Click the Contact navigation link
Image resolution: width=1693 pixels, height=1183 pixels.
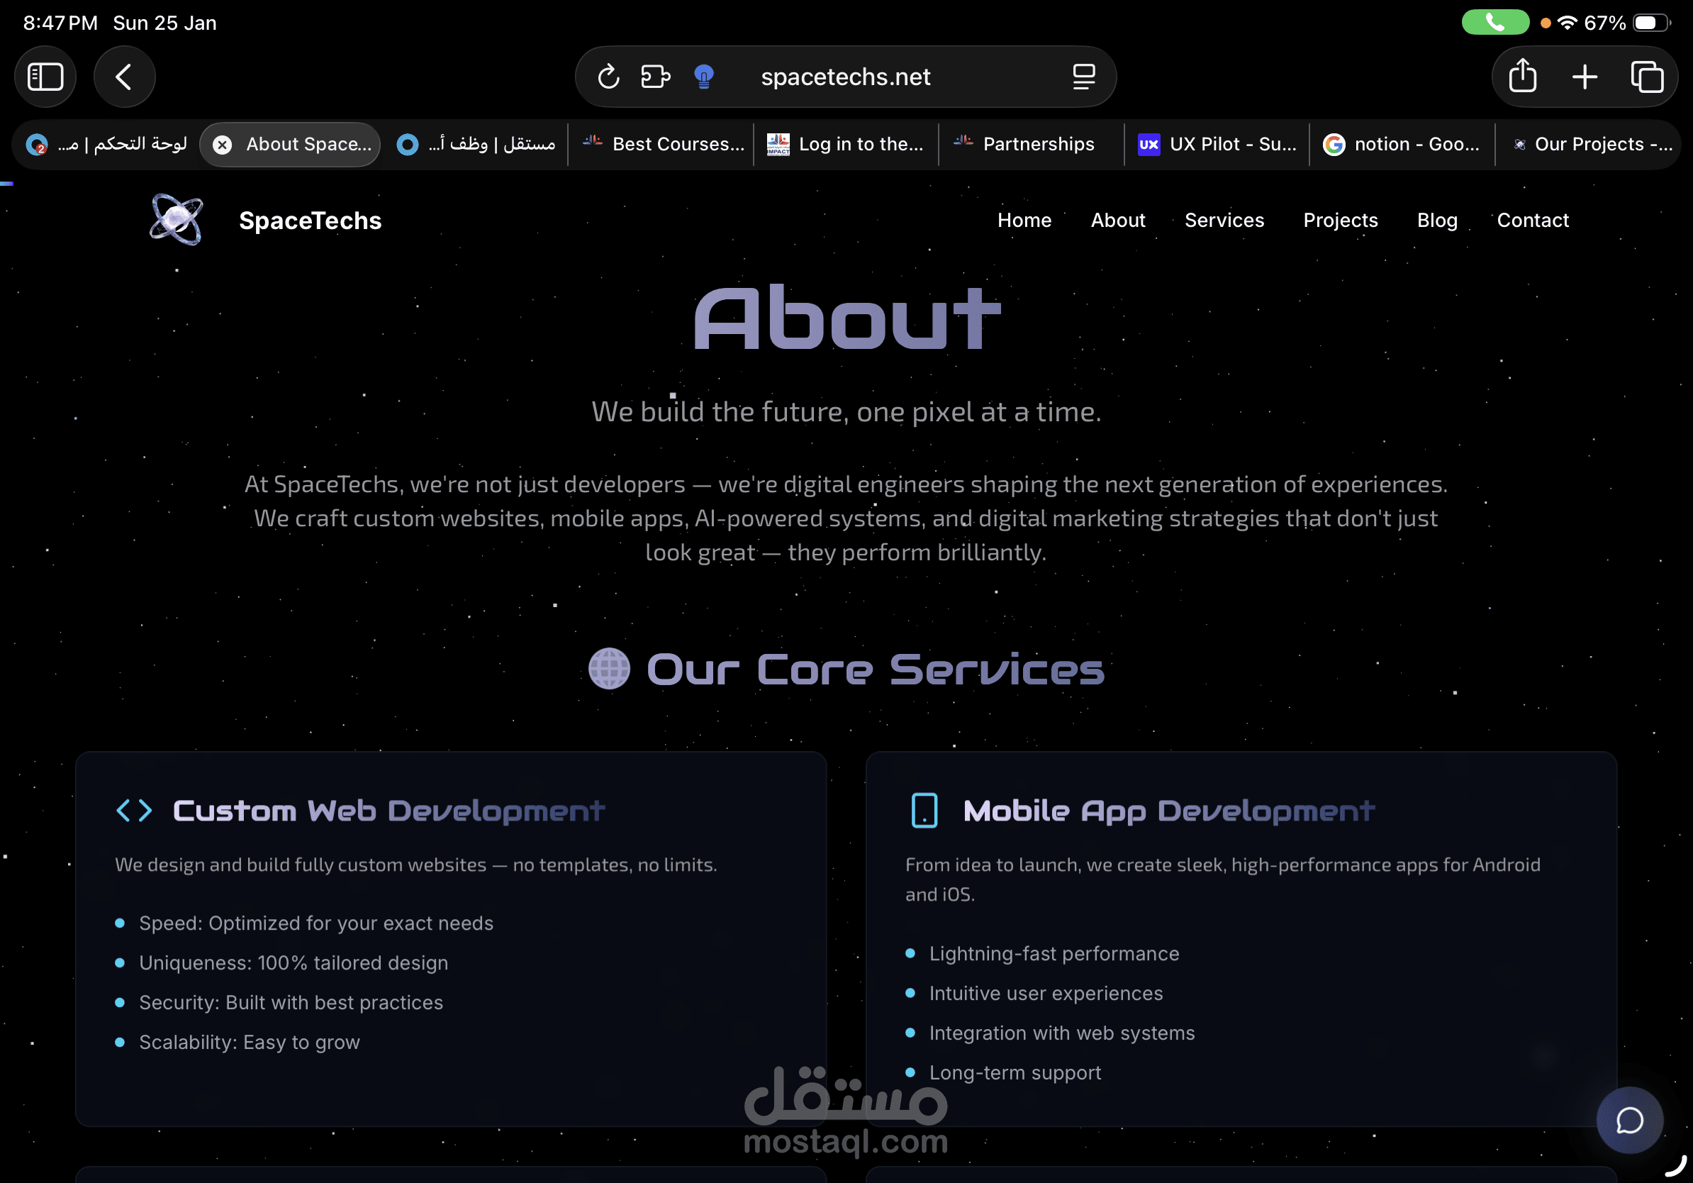(1532, 221)
